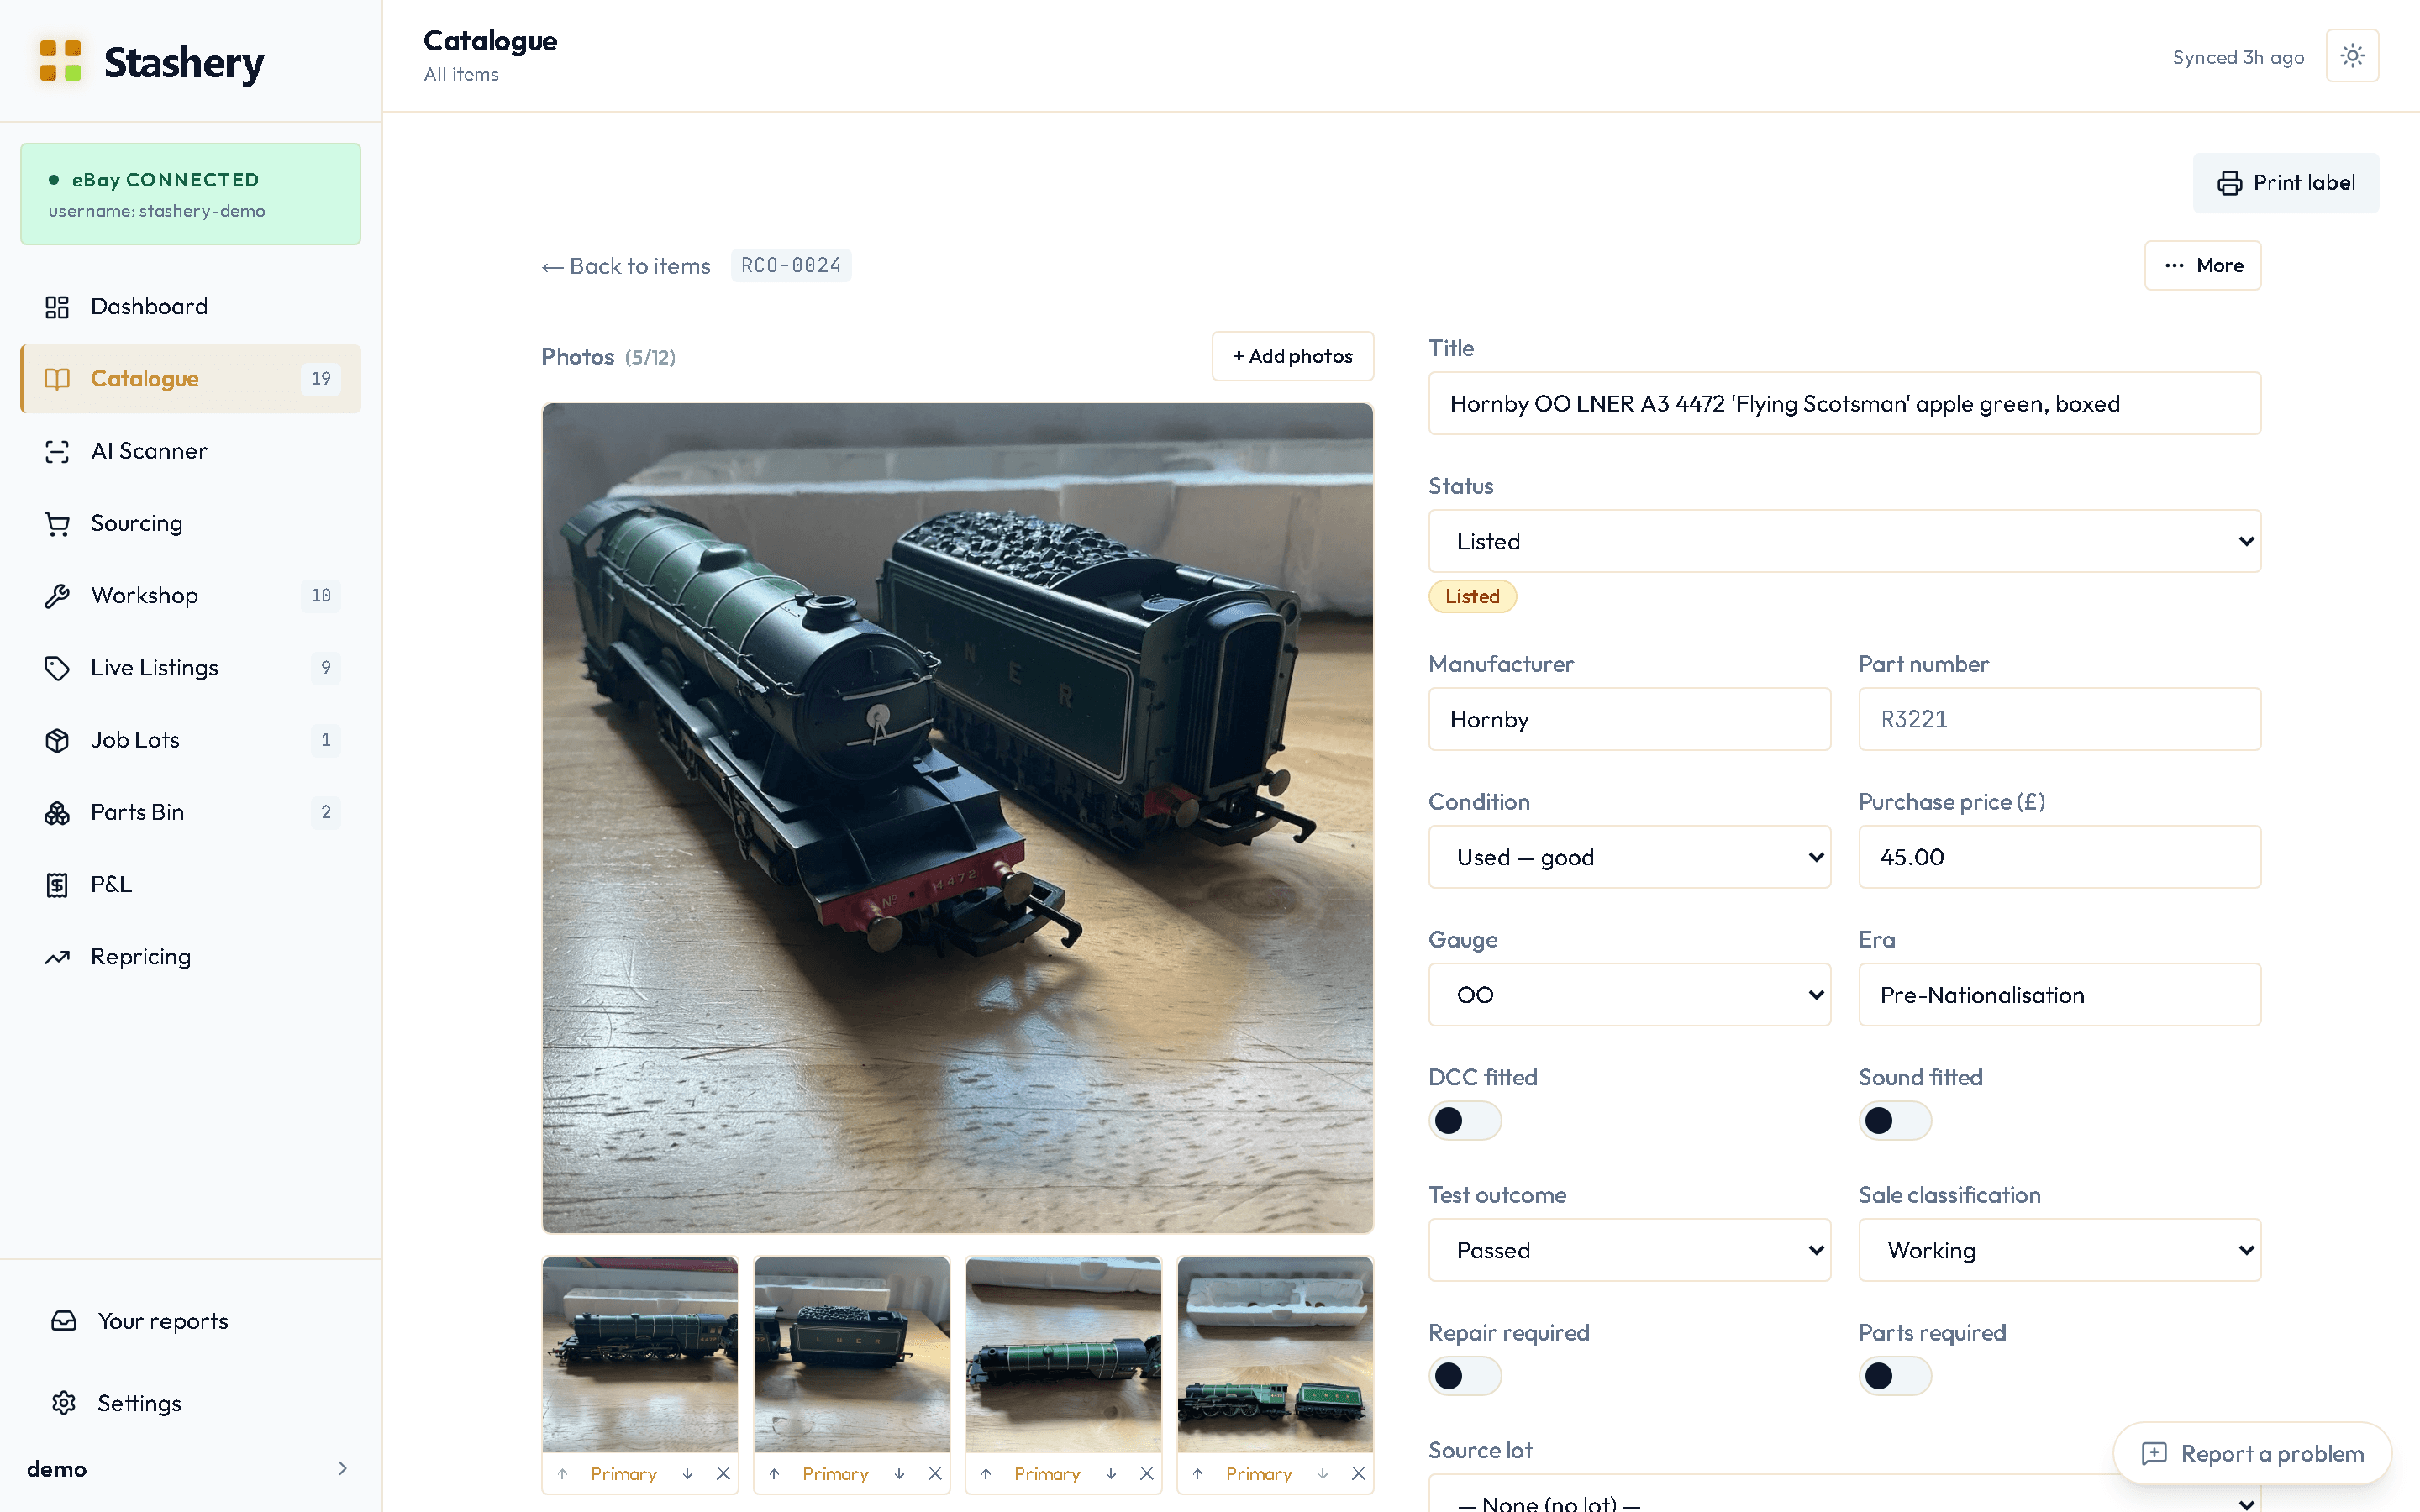Remove the loco-with-box thumbnail photo
2420x1512 pixels.
pyautogui.click(x=723, y=1473)
